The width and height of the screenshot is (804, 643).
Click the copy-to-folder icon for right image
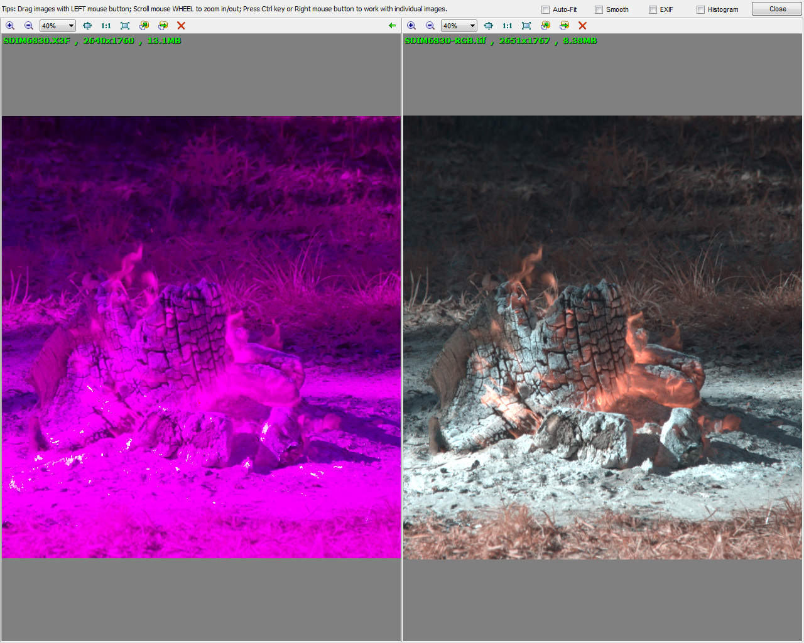pyautogui.click(x=545, y=26)
